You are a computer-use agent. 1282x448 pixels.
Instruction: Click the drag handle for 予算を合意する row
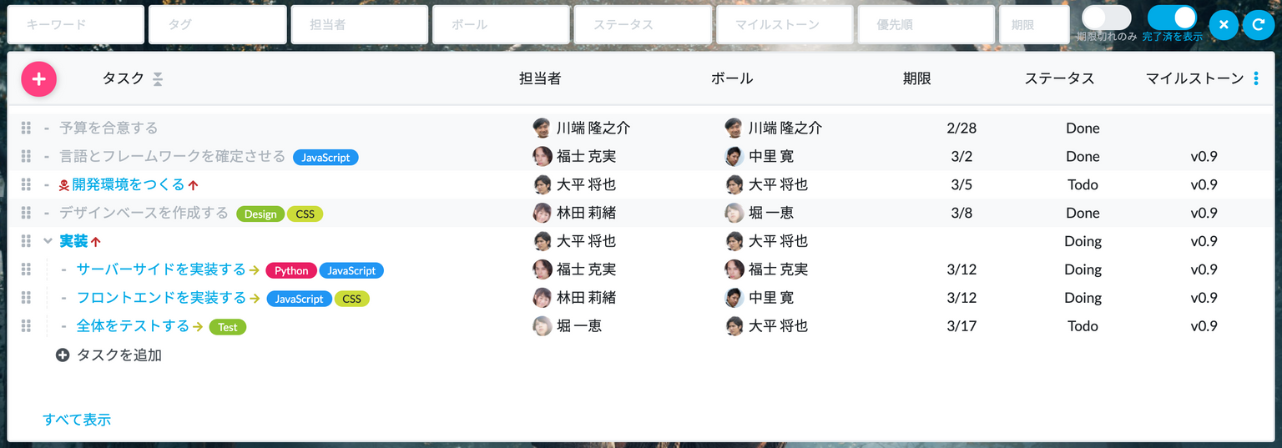(x=26, y=128)
